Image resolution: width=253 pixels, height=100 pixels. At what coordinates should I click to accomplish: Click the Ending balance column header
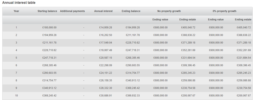[x=131, y=11]
